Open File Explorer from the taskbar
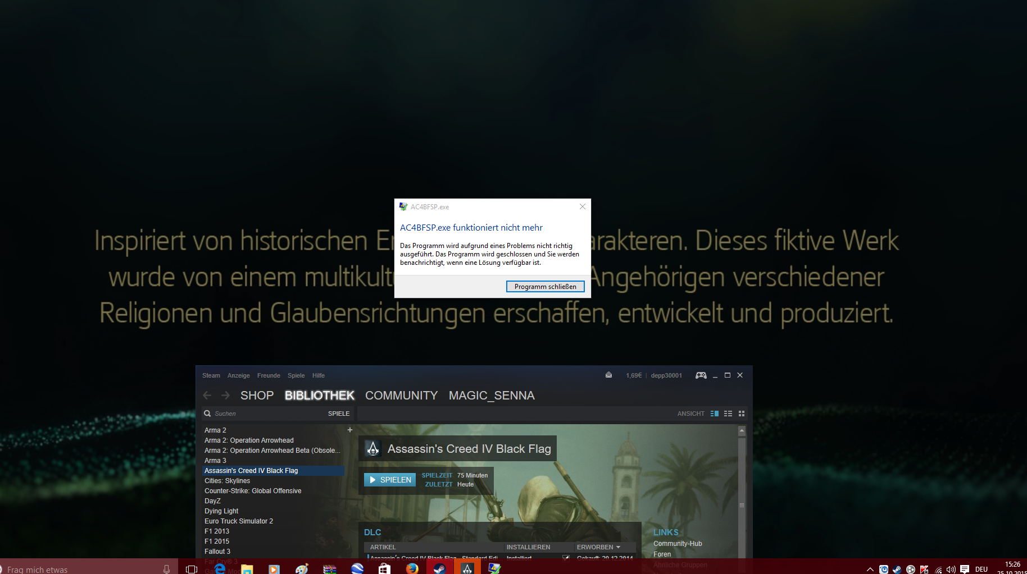Image resolution: width=1027 pixels, height=574 pixels. click(x=247, y=570)
